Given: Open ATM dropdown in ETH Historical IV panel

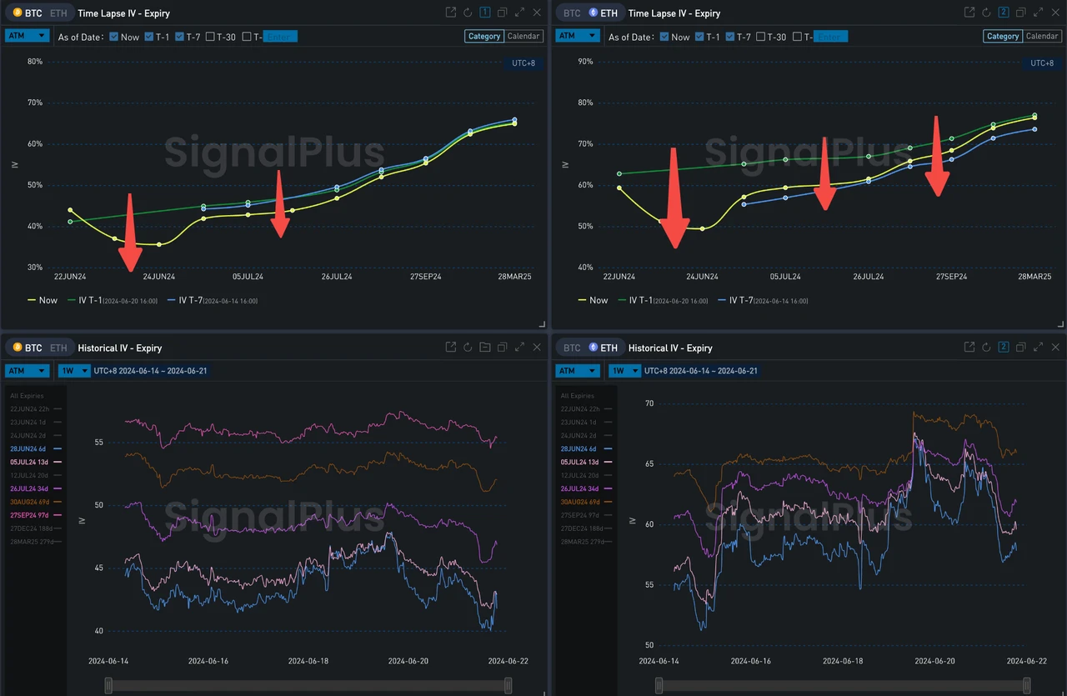Looking at the screenshot, I should point(579,371).
